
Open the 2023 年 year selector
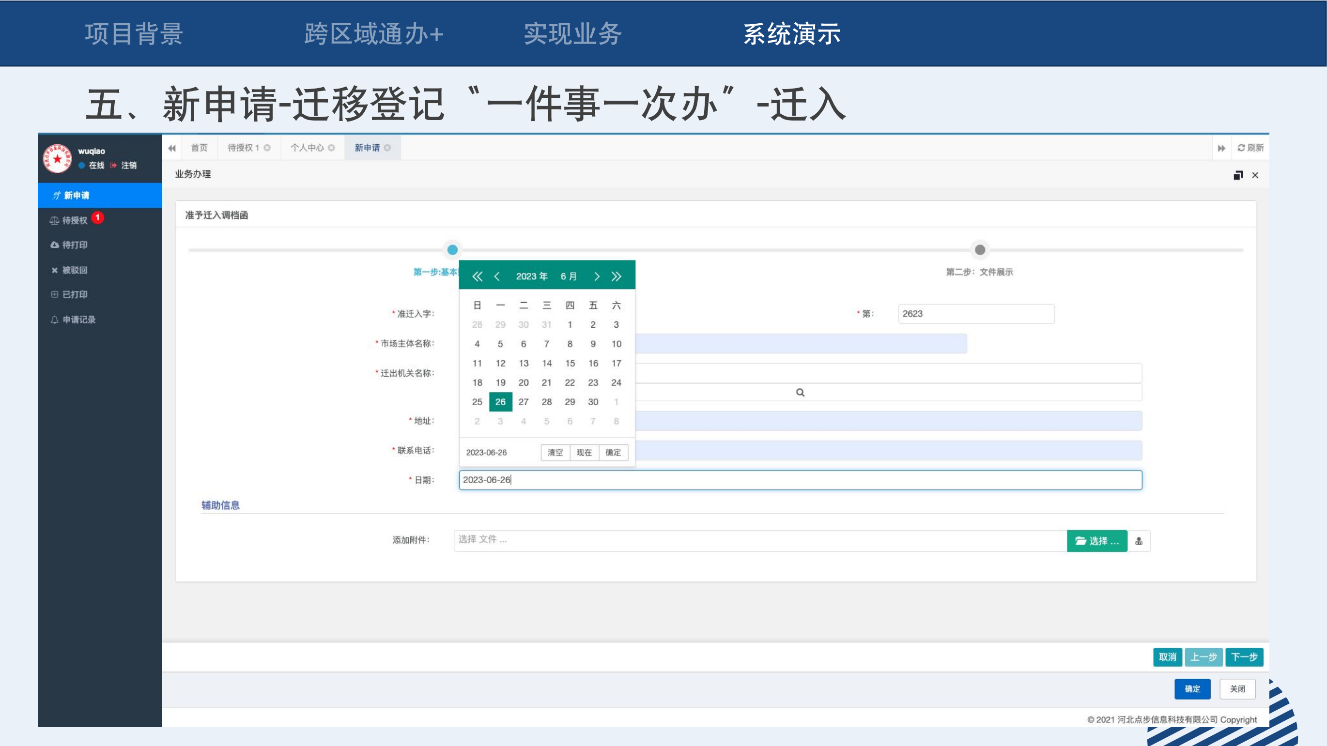click(x=531, y=276)
